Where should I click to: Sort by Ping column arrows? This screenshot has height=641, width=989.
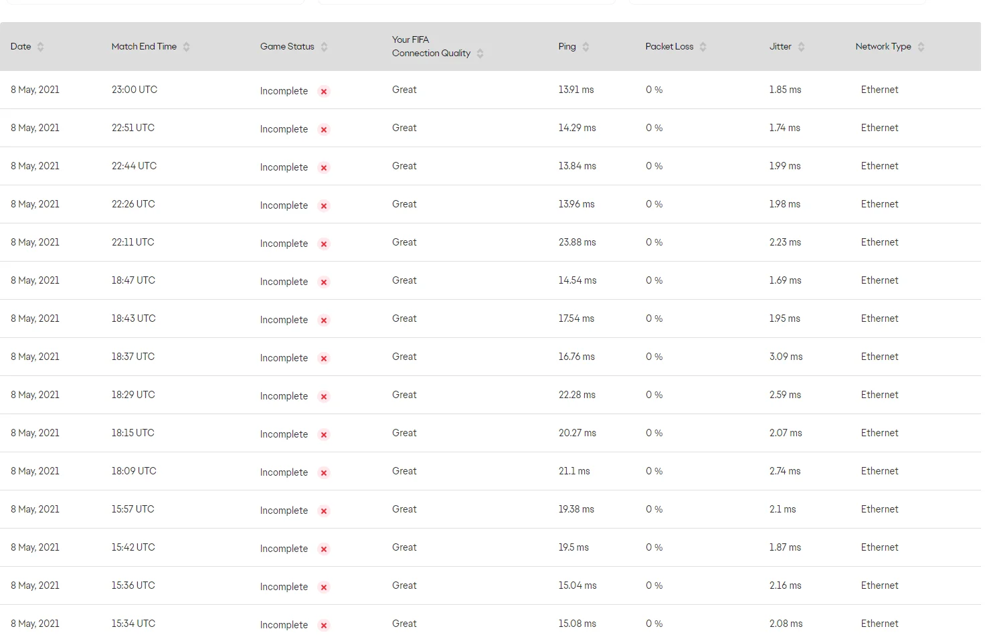586,47
